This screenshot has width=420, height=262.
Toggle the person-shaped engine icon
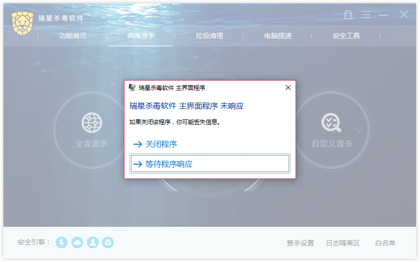(x=93, y=242)
